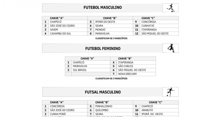Click the Futsal Masculino player icon
The image size is (221, 117).
pyautogui.click(x=171, y=92)
